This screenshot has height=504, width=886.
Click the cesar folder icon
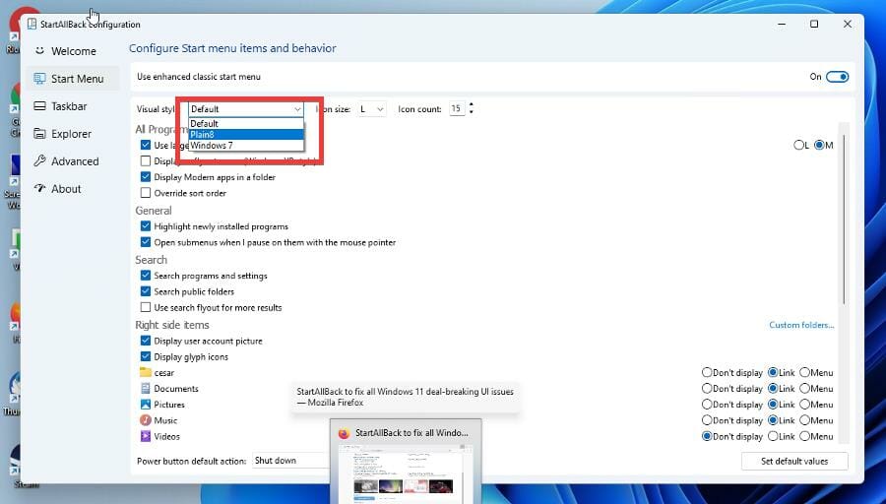click(x=146, y=372)
